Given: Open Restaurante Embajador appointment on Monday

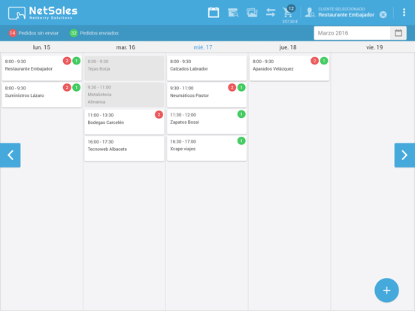Looking at the screenshot, I should [42, 68].
